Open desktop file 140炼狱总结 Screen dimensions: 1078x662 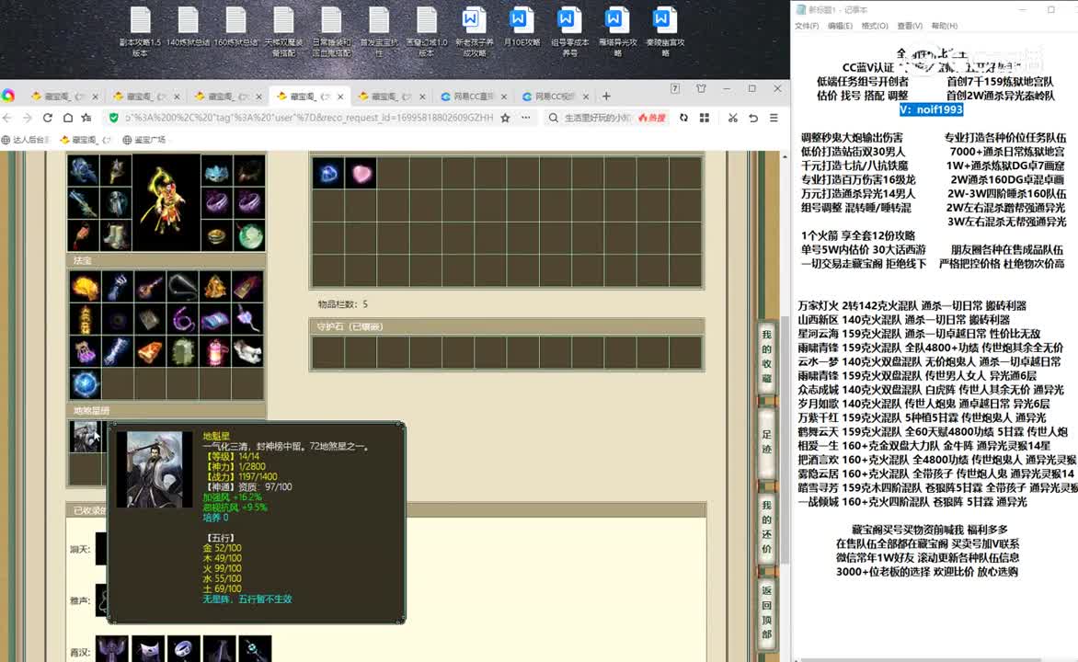pyautogui.click(x=188, y=28)
